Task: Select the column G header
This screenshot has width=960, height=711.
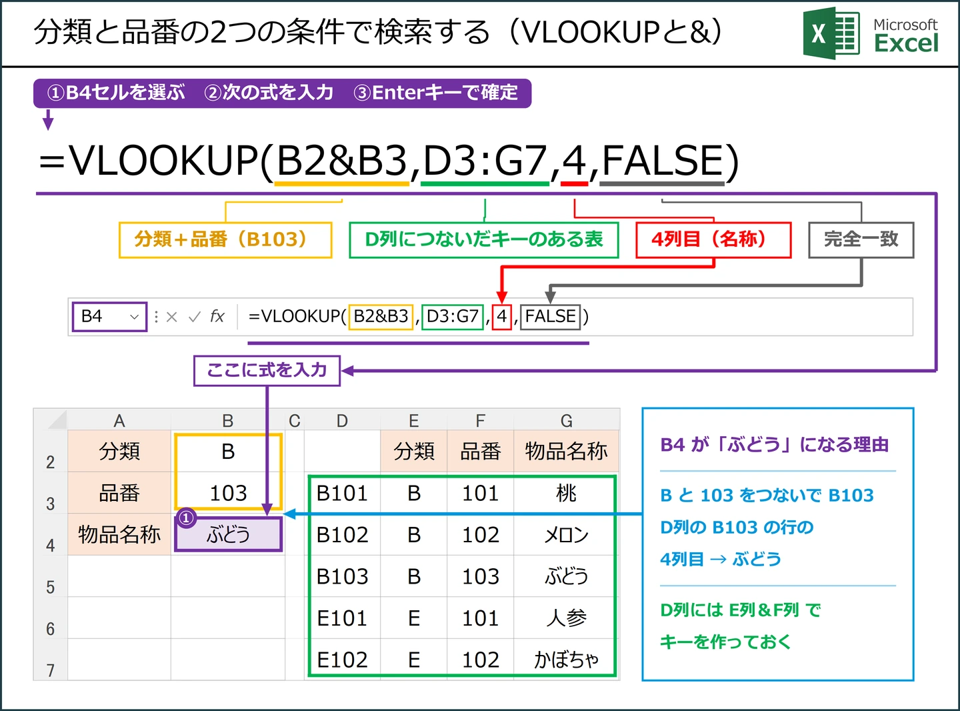Action: click(567, 420)
